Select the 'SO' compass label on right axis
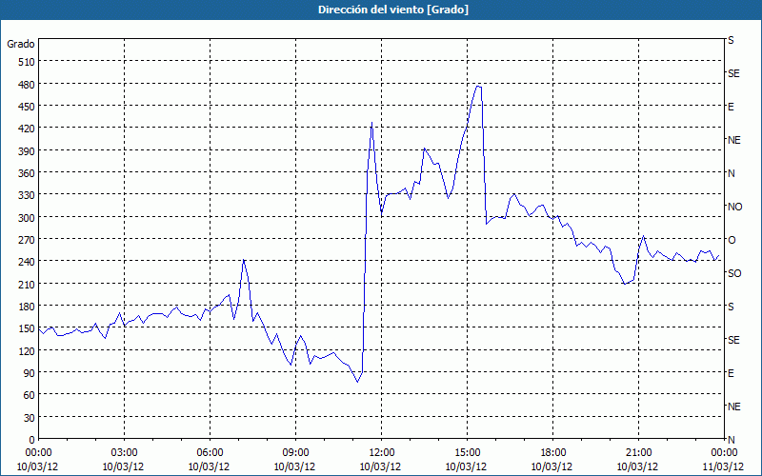Viewport: 762px width, 476px height. 734,273
